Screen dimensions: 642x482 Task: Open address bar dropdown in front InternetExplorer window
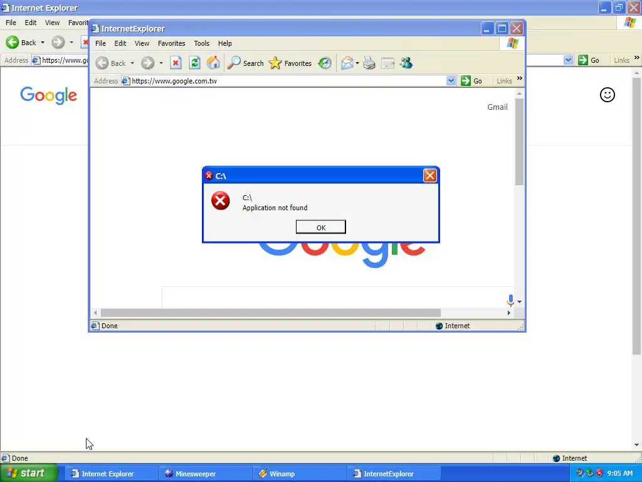coord(451,81)
